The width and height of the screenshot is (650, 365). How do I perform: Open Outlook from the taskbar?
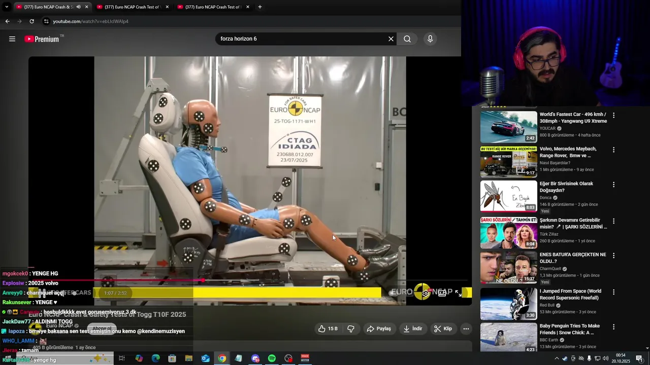[x=205, y=358]
